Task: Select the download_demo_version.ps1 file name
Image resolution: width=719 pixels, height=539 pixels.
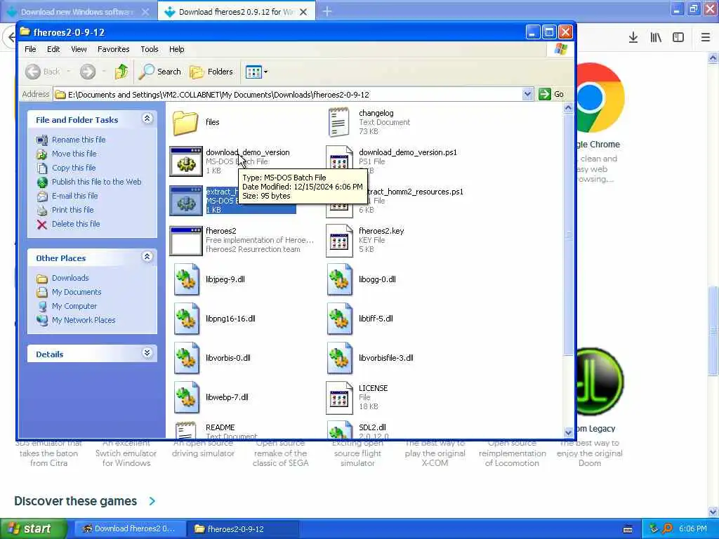Action: pos(408,152)
